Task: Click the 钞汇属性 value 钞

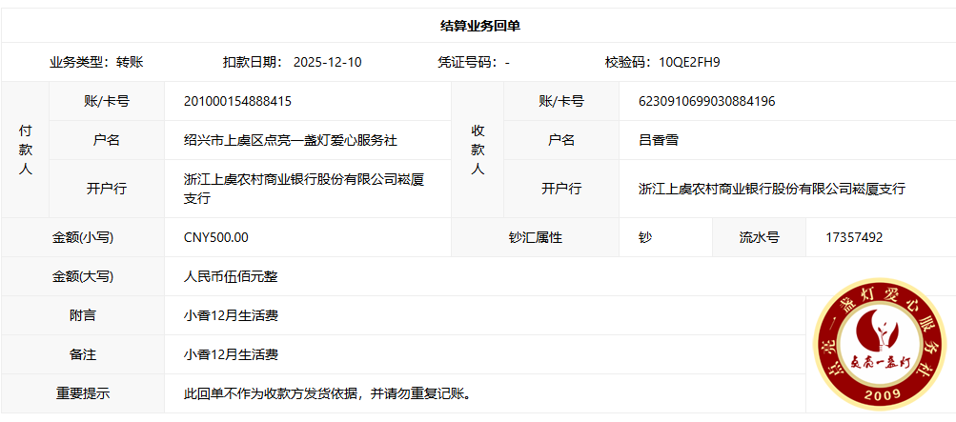Action: pos(645,237)
